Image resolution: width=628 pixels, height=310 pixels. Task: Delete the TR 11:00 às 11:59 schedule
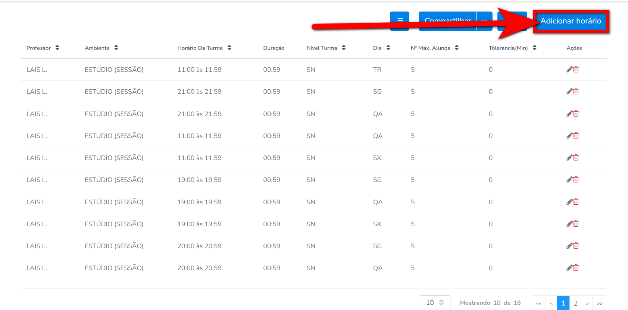[x=576, y=70]
